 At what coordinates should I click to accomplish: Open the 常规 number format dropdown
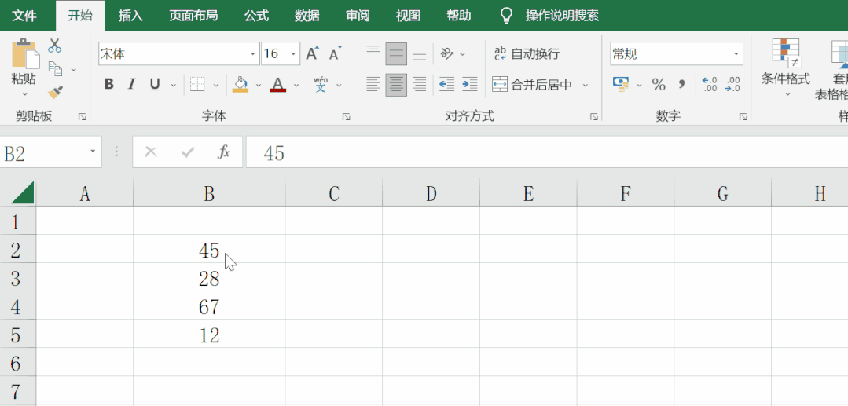pyautogui.click(x=736, y=54)
